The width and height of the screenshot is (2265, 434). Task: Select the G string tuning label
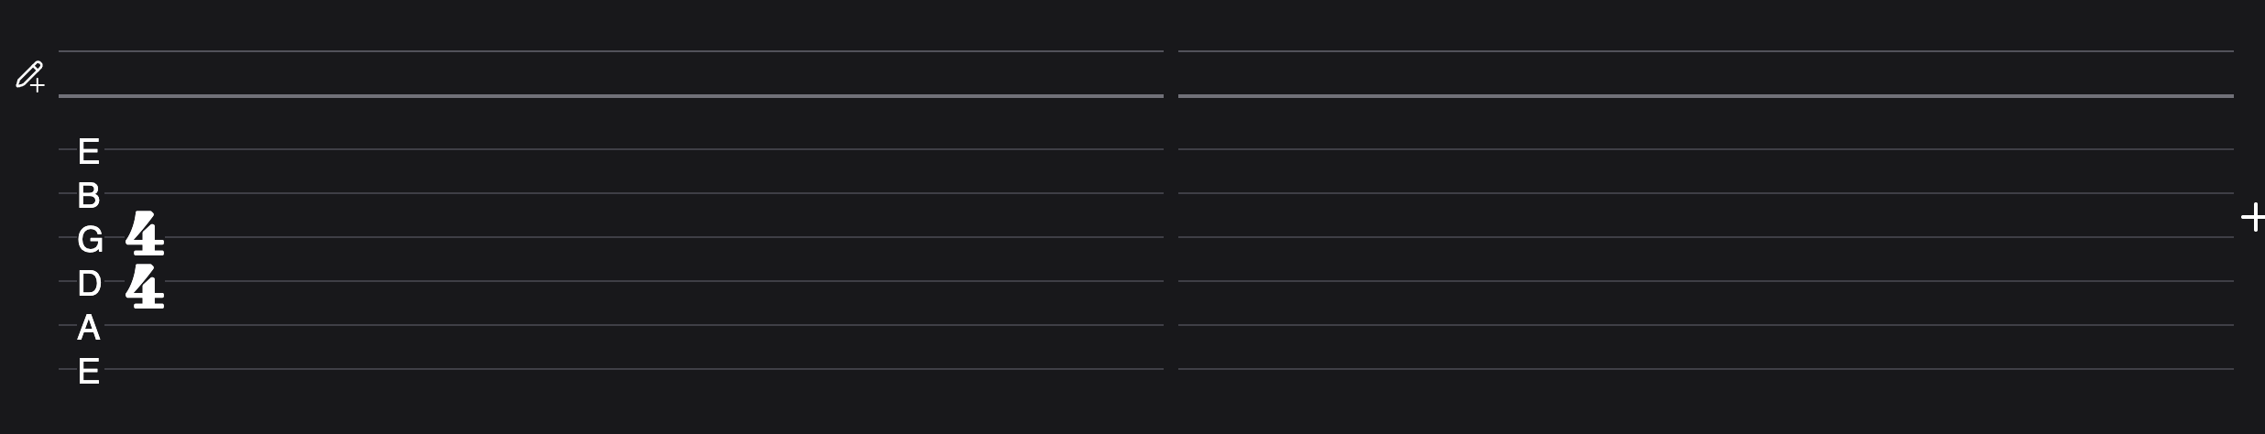90,240
